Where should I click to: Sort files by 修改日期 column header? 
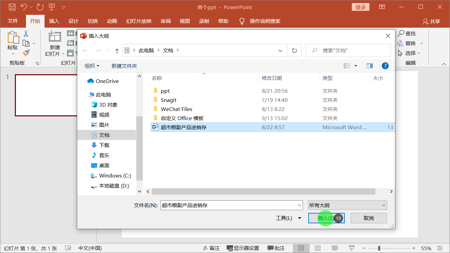[289, 78]
